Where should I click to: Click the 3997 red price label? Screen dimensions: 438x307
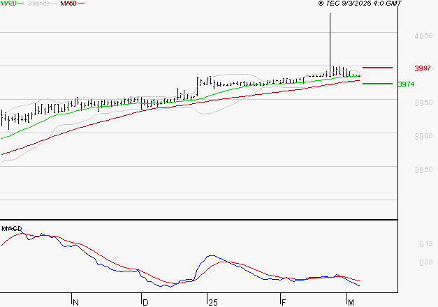click(421, 68)
